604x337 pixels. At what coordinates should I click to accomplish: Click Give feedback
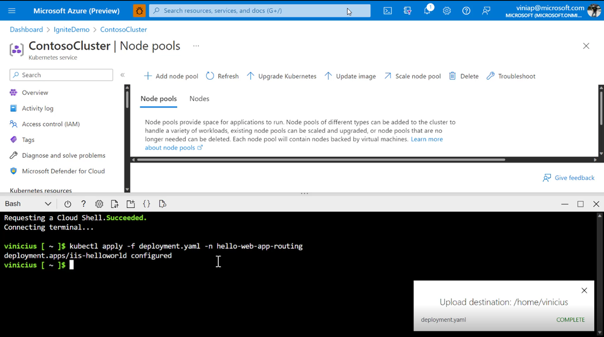[568, 178]
